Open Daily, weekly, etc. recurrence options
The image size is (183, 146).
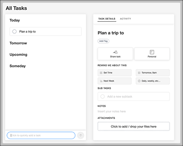tap(153, 81)
